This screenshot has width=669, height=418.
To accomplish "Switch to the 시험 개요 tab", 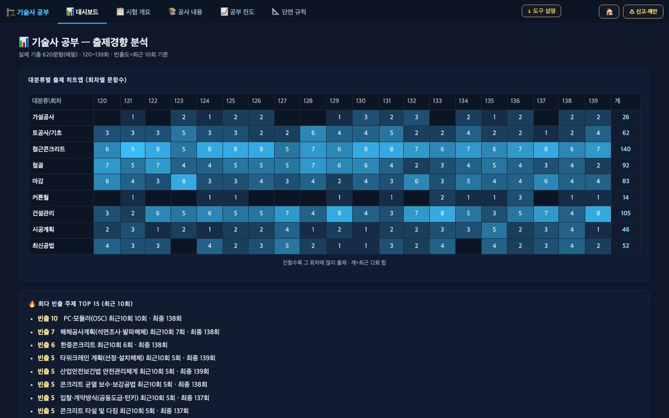I will [x=133, y=12].
